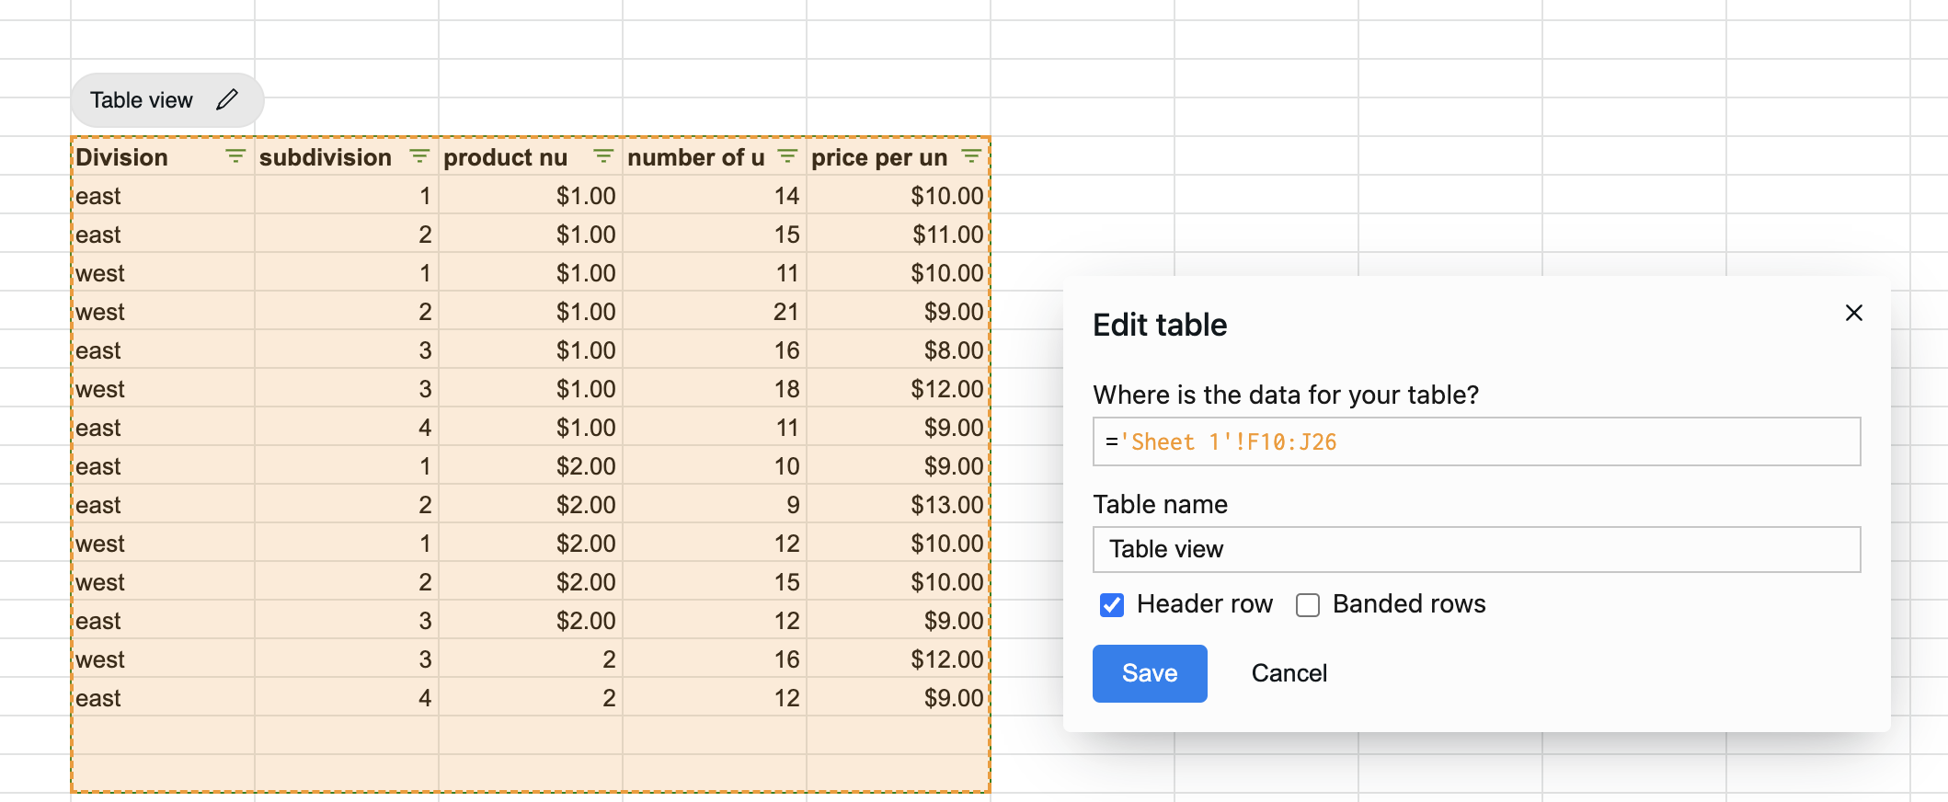This screenshot has height=802, width=1948.
Task: Click the Table name text field
Action: (1475, 549)
